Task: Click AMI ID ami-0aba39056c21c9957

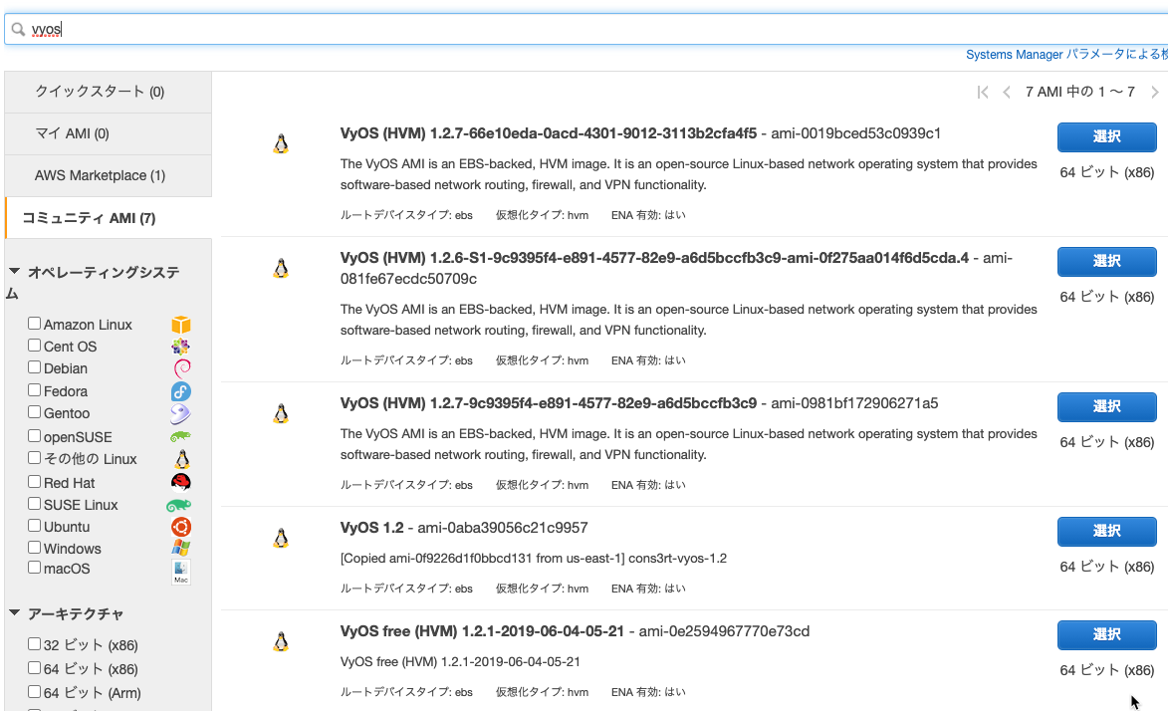Action: coord(503,528)
